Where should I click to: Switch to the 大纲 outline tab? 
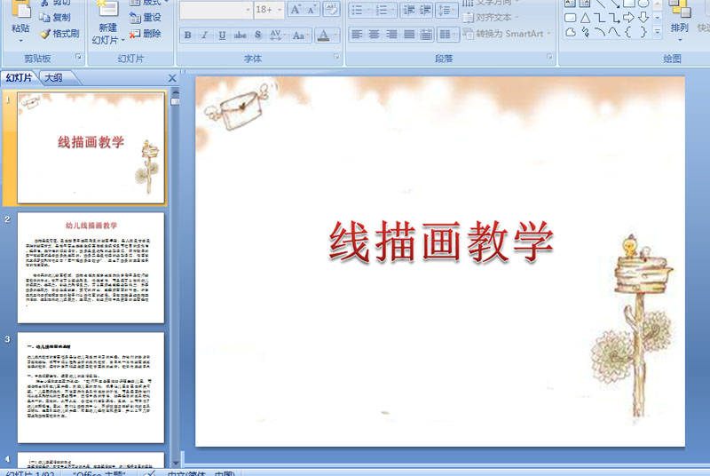point(53,78)
